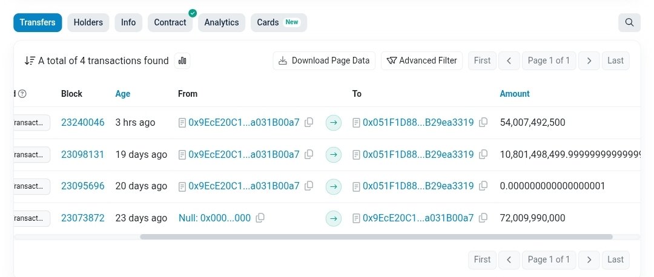Go to next page with top chevron
Viewport: 654px width, 277px height.
coord(589,61)
